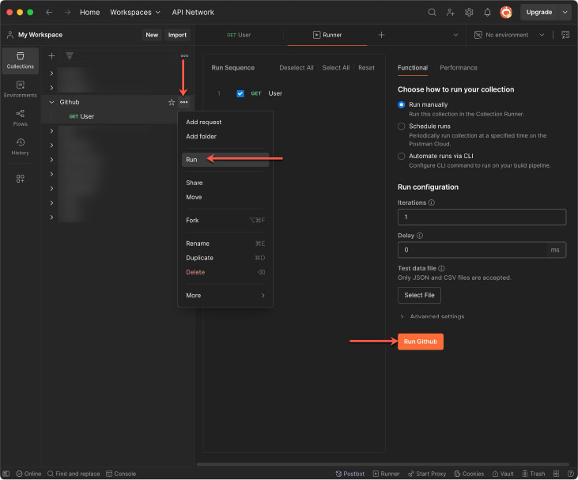578x480 pixels.
Task: Open a new tab with plus
Action: [382, 35]
